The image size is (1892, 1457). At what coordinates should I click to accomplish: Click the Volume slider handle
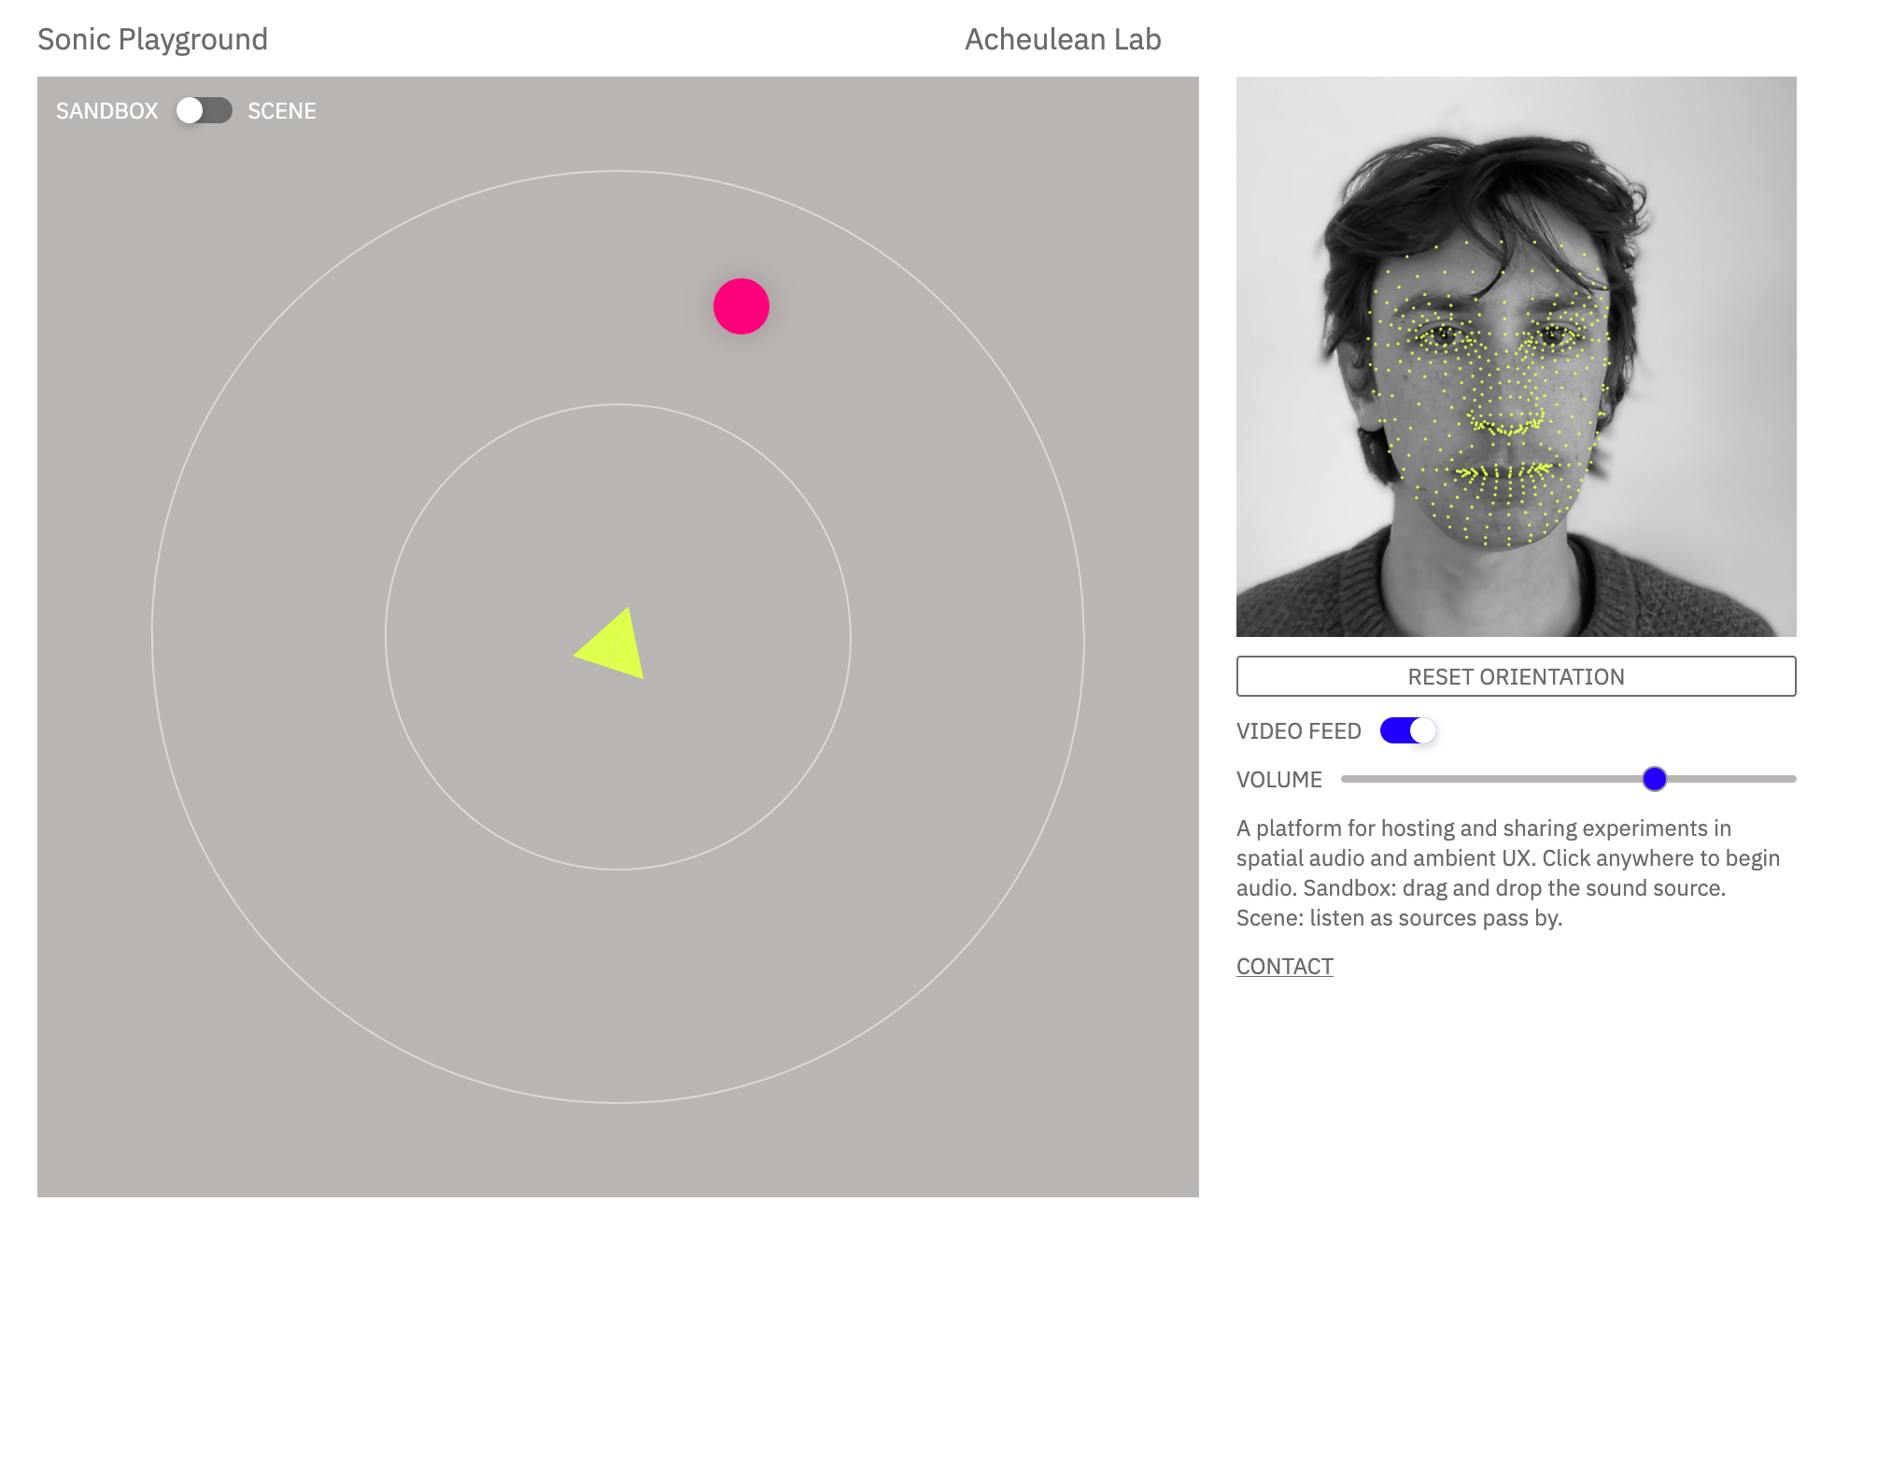[1654, 779]
